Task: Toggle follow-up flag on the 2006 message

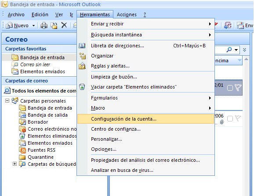Action: 238,118
